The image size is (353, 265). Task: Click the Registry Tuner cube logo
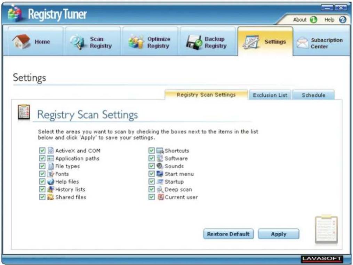(x=15, y=14)
